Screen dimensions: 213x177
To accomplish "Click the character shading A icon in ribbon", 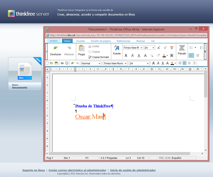I will tap(172, 55).
